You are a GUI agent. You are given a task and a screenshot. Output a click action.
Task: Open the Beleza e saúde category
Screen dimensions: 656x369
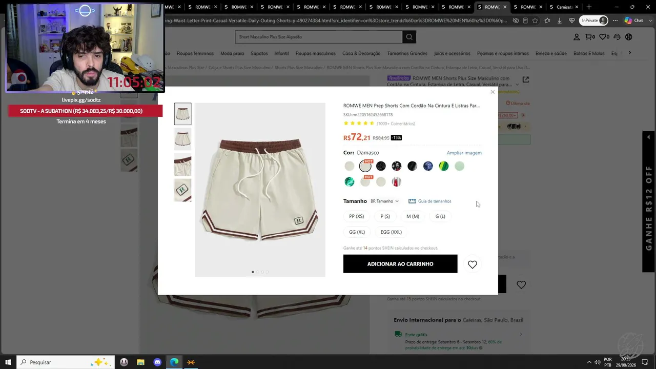(x=551, y=53)
